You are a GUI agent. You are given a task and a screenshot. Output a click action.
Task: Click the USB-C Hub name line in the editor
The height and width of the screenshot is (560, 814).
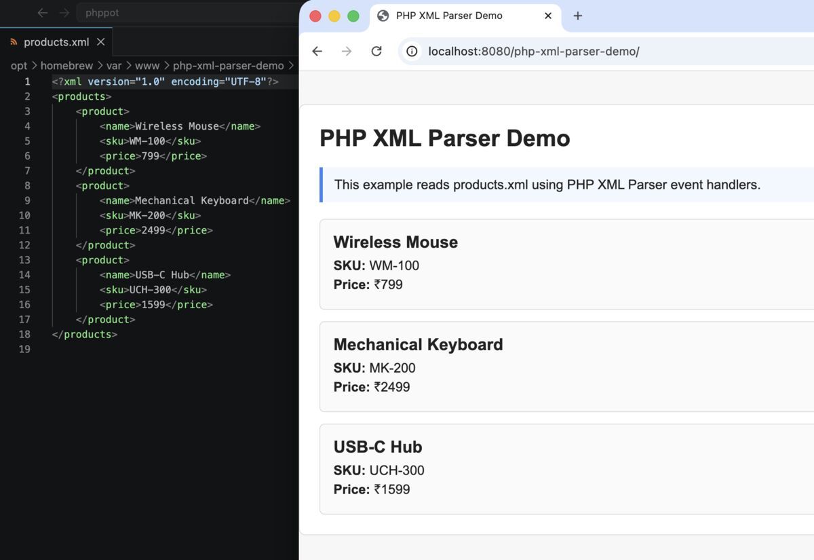[165, 275]
